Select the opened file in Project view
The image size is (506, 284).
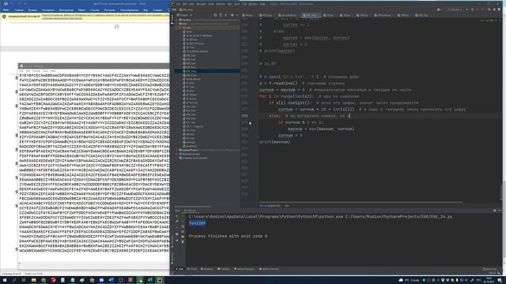point(215,15)
